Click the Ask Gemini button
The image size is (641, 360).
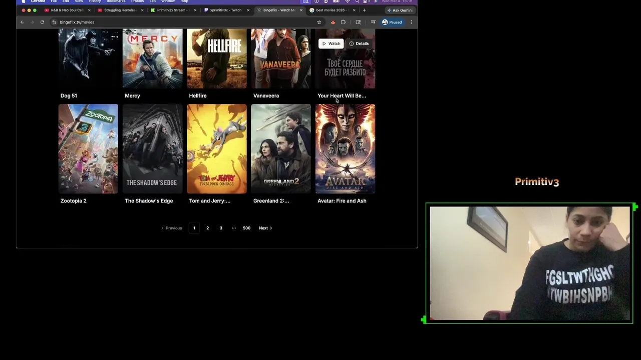click(400, 10)
